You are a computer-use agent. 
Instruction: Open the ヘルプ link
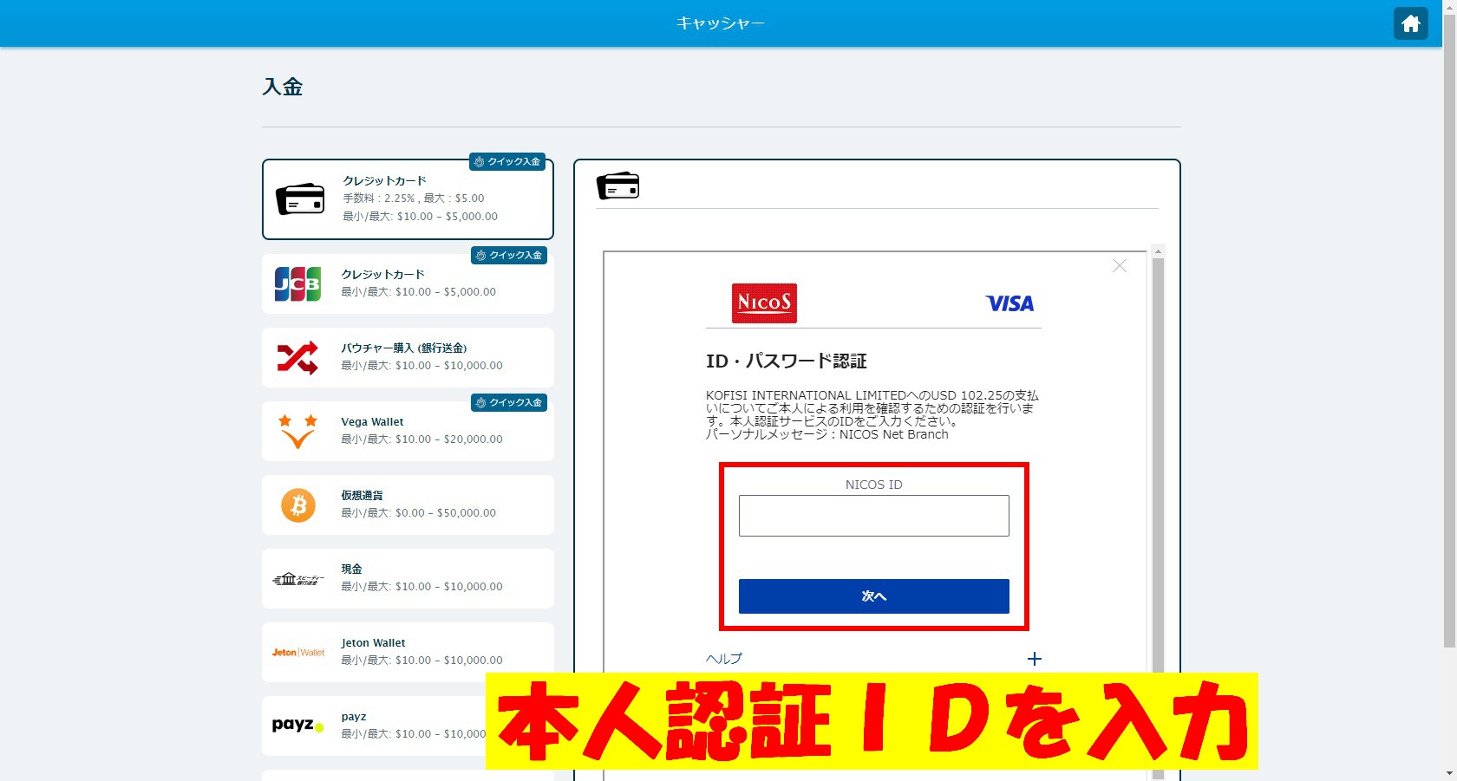point(723,659)
